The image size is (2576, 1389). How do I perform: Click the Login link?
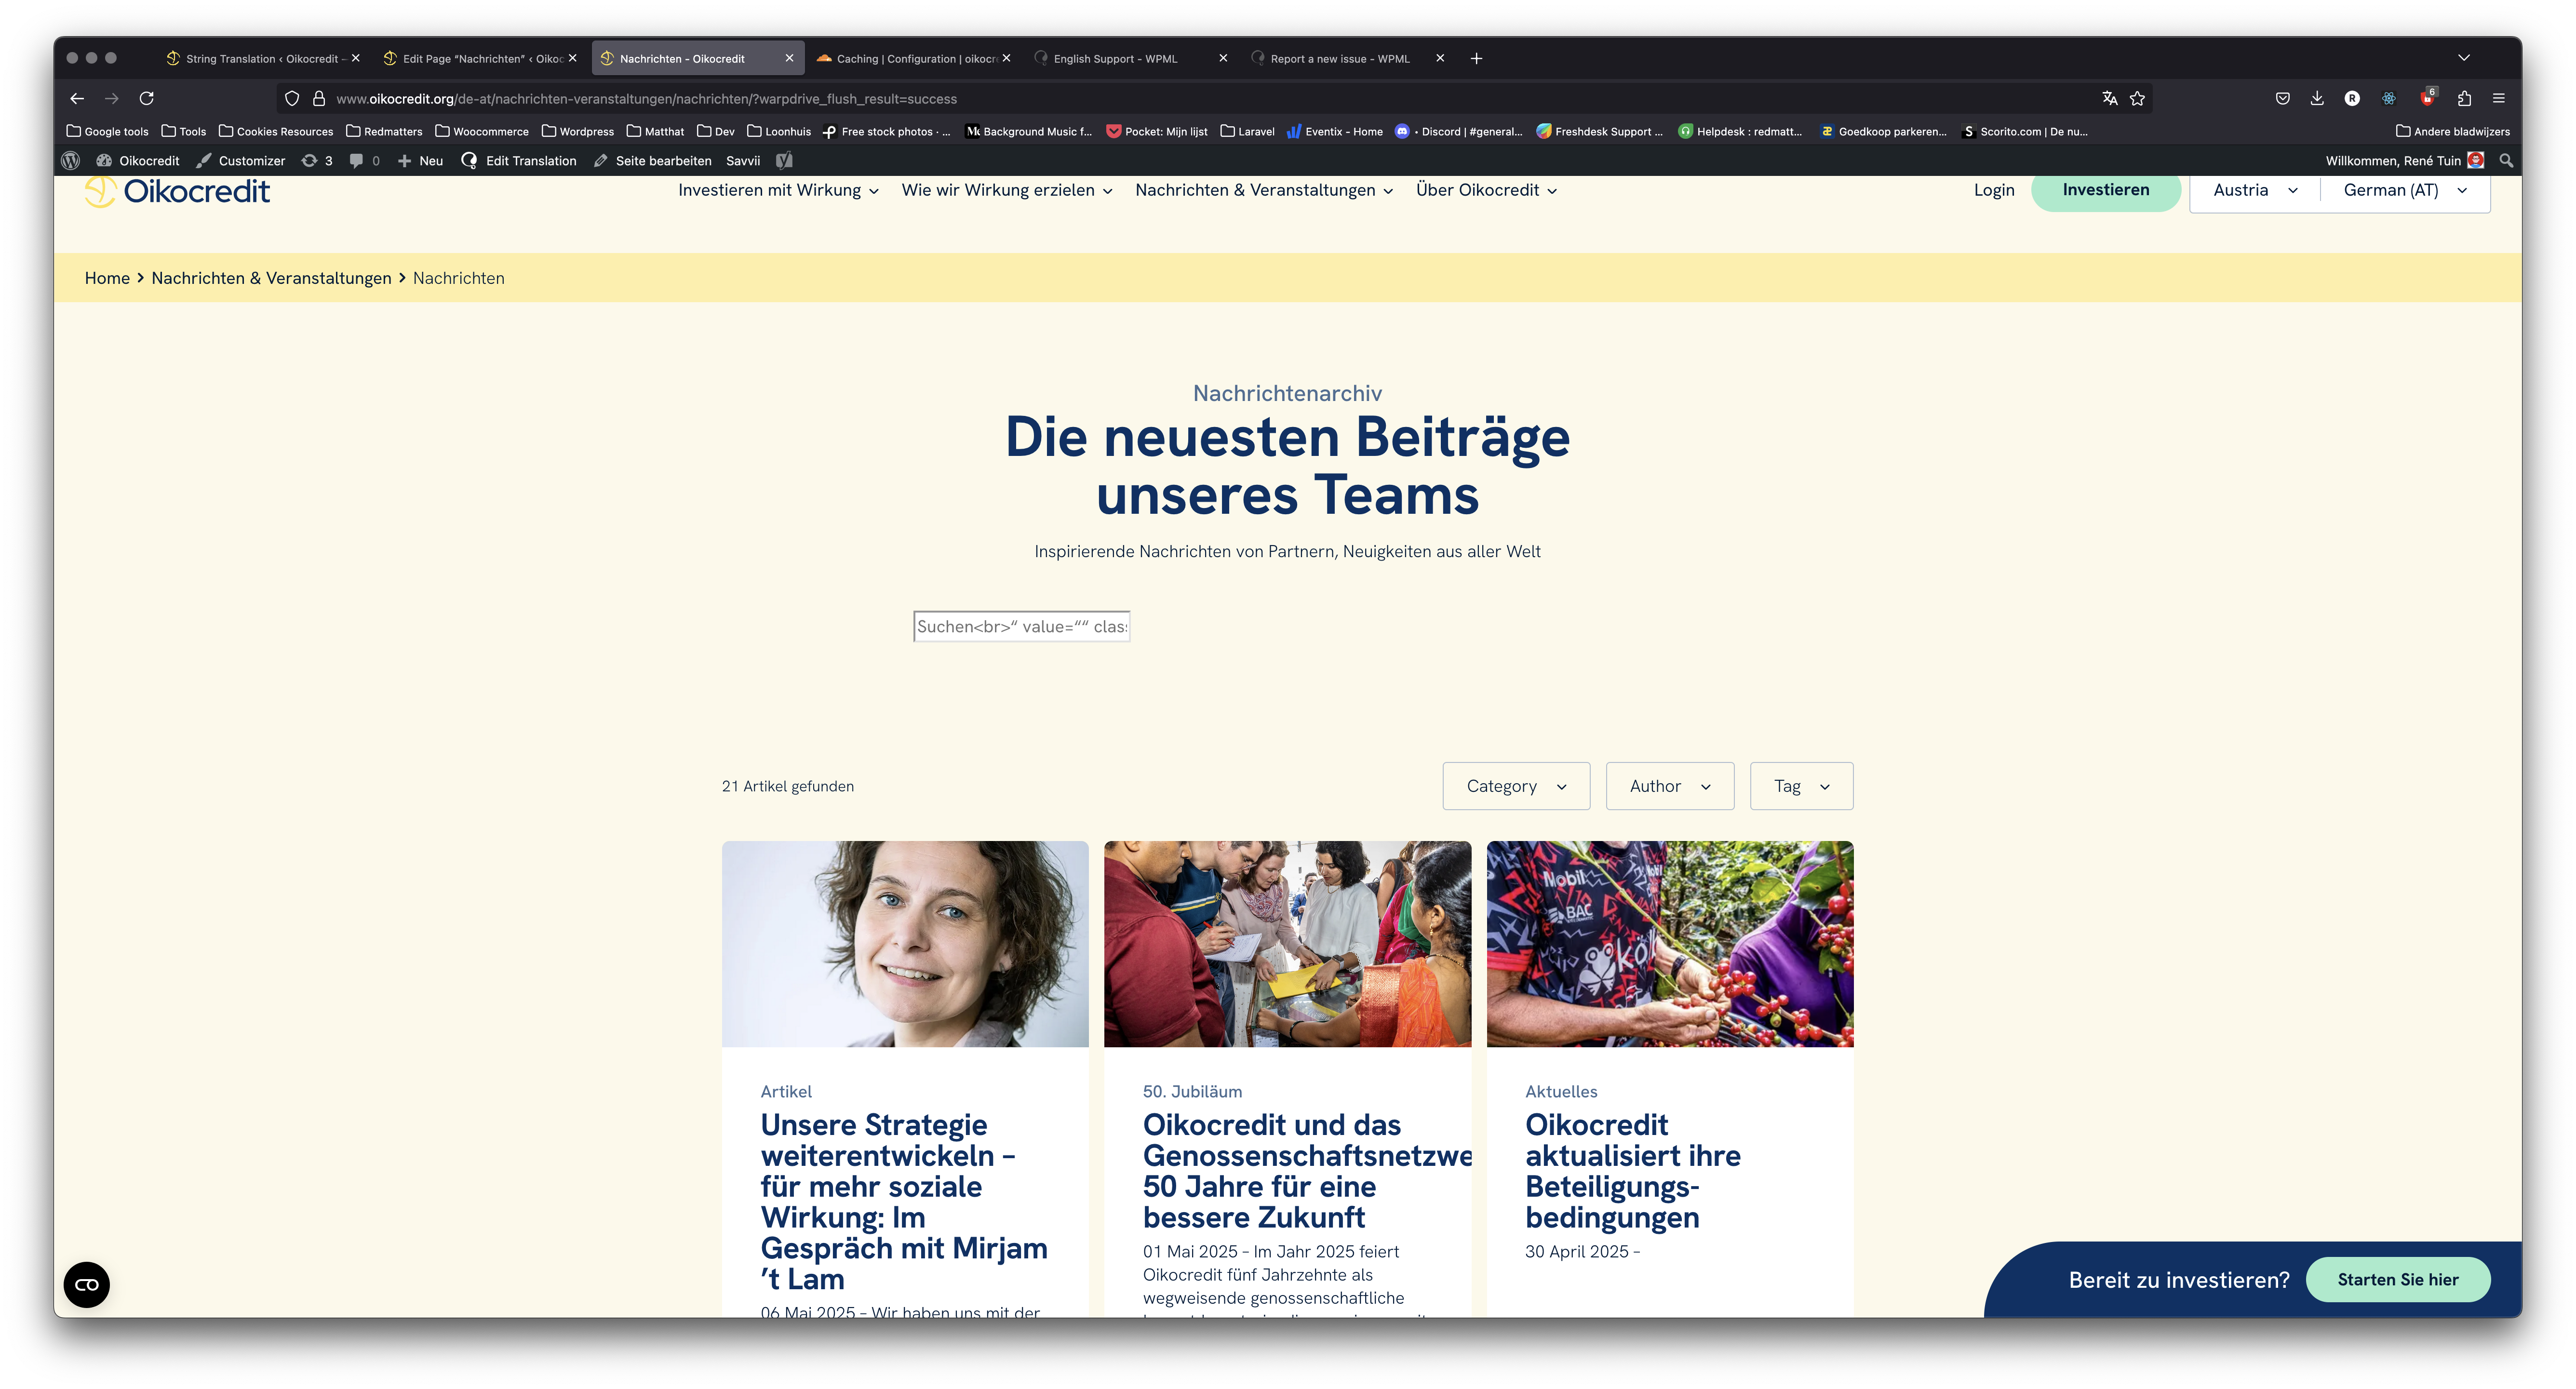(1994, 190)
